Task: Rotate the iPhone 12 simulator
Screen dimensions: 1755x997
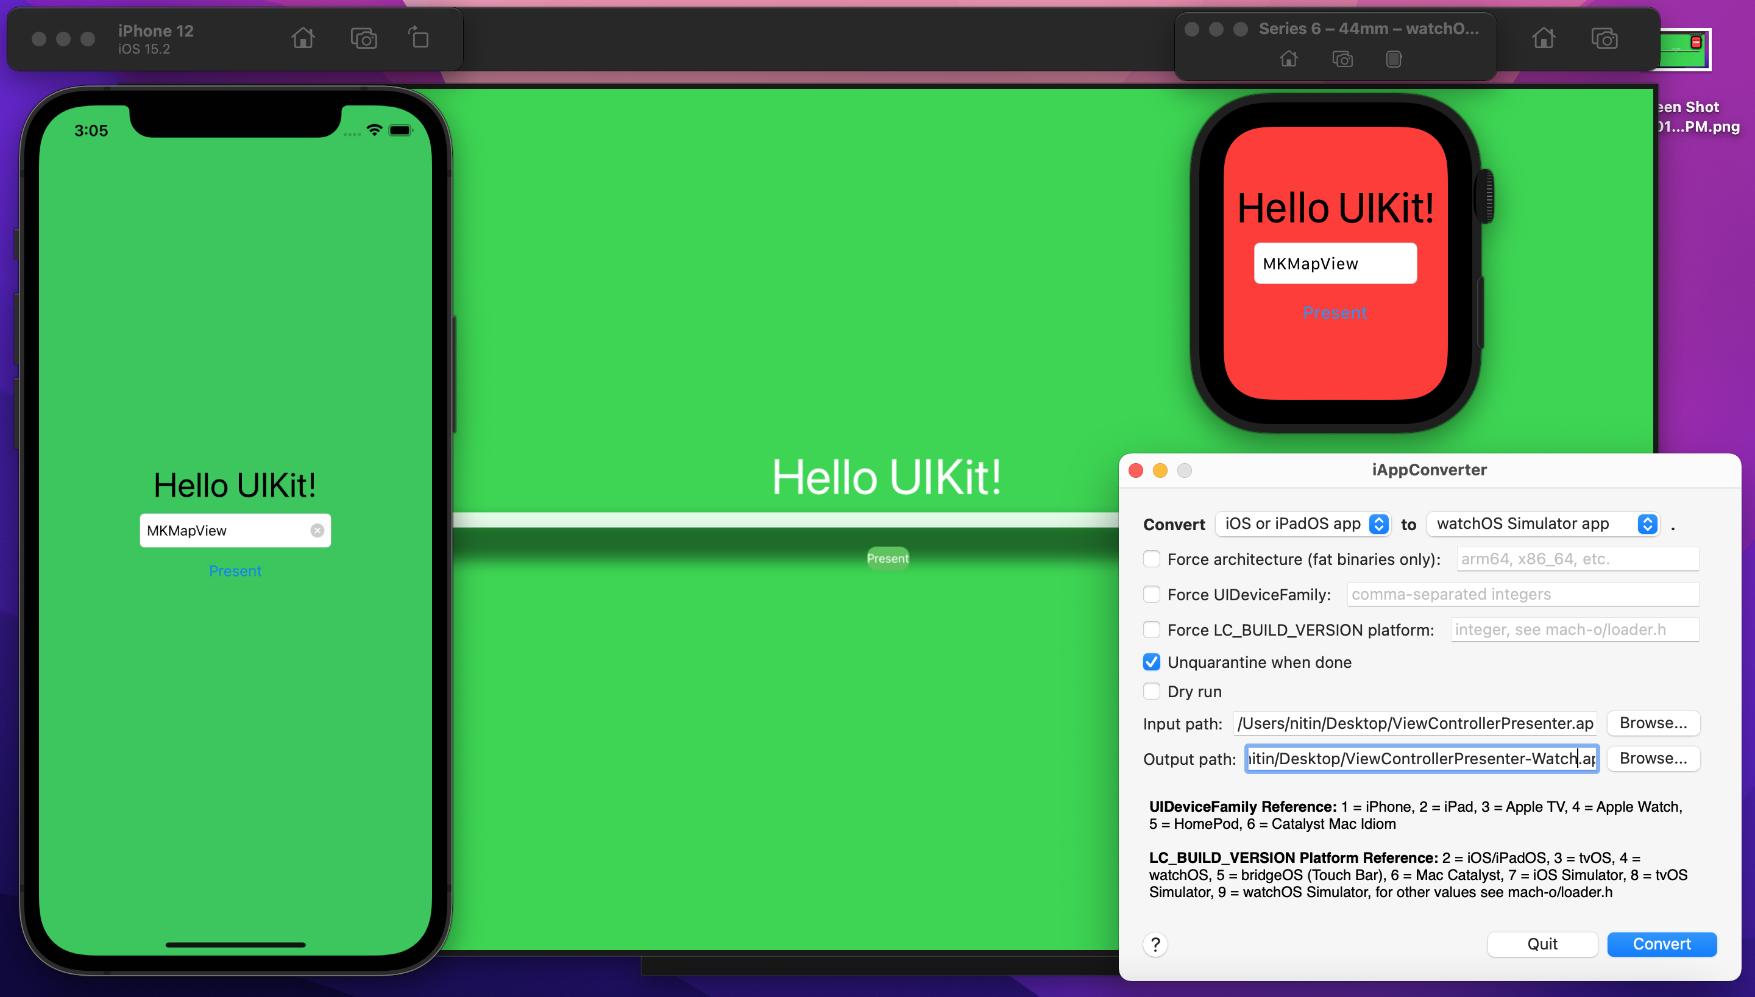Action: click(419, 38)
